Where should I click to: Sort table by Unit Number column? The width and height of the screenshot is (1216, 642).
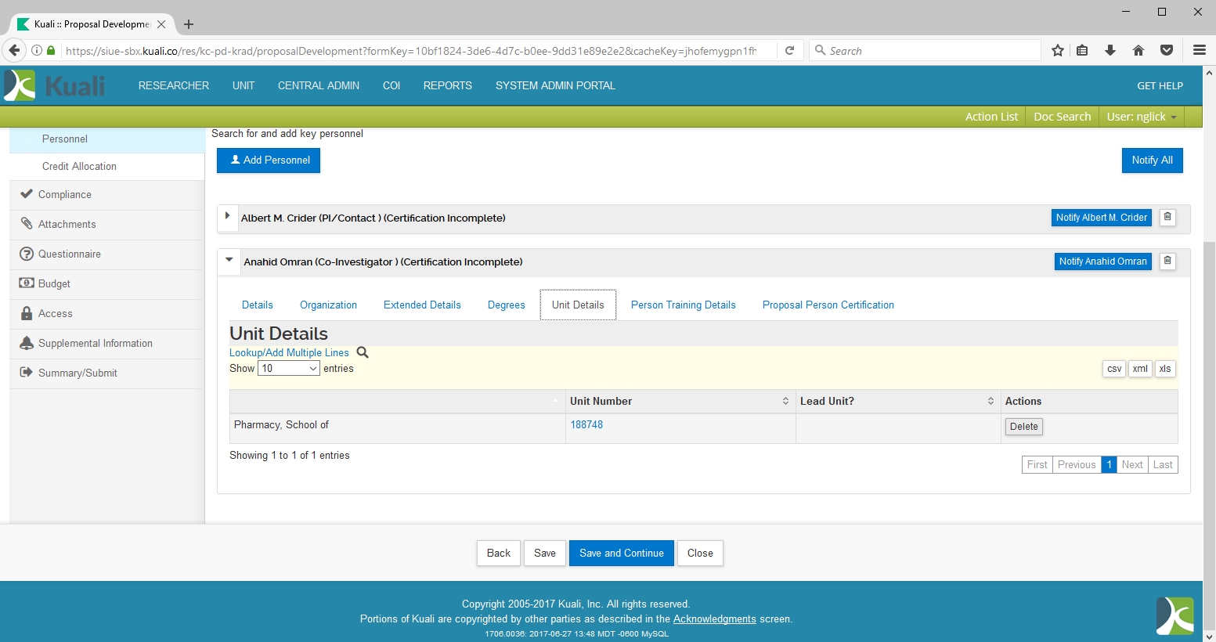point(680,401)
